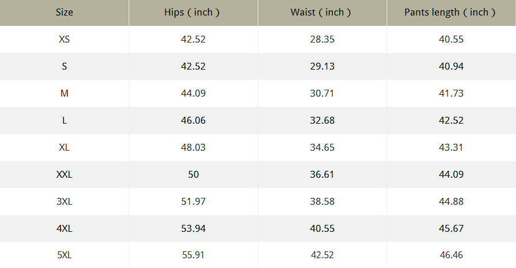Select the M size row label
Image resolution: width=516 pixels, height=268 pixels.
click(64, 93)
